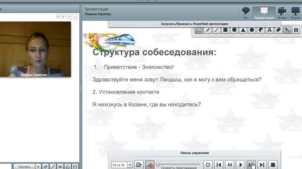Select the arrow pointer tool
Viewport: 302px width, 169px height.
pos(287,30)
